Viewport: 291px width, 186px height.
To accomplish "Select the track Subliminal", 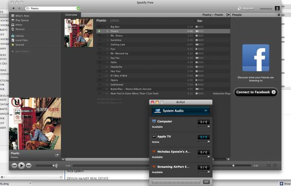I will [x=163, y=85].
